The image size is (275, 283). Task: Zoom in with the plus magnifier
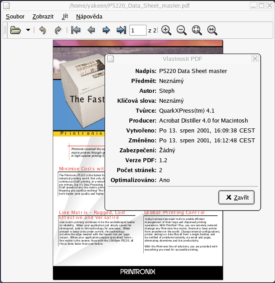[166, 30]
